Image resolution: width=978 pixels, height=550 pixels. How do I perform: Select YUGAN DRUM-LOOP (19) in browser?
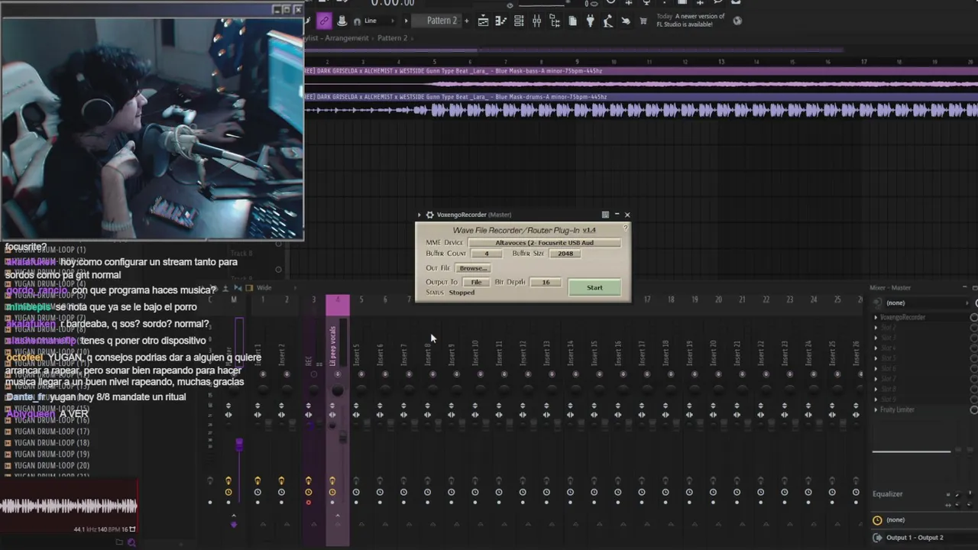[51, 454]
